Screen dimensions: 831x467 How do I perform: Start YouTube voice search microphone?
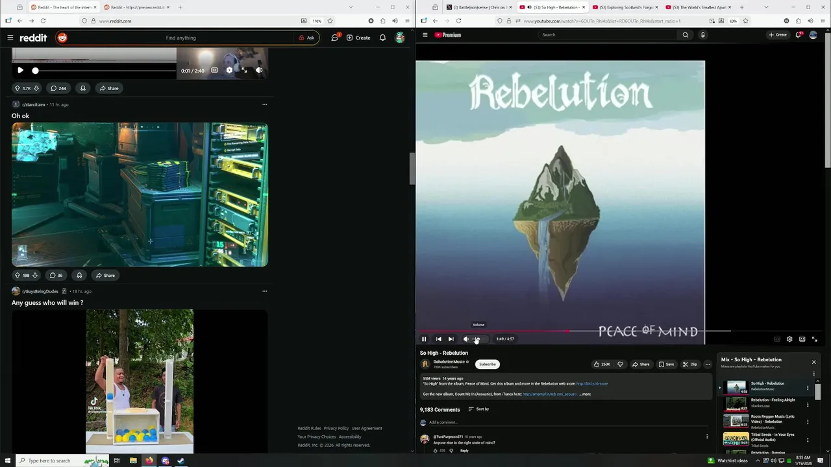pos(702,35)
